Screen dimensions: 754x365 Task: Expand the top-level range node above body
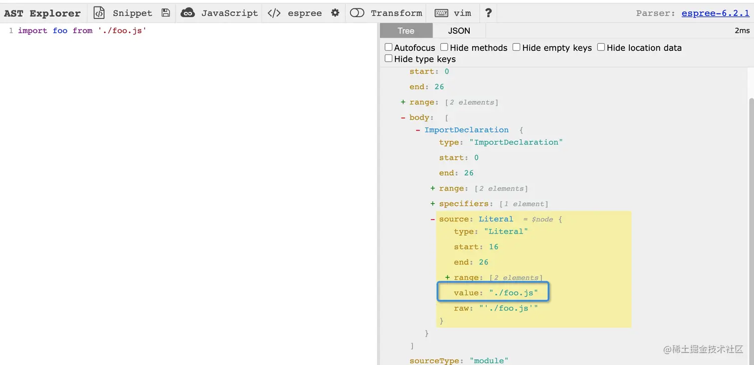click(x=403, y=102)
